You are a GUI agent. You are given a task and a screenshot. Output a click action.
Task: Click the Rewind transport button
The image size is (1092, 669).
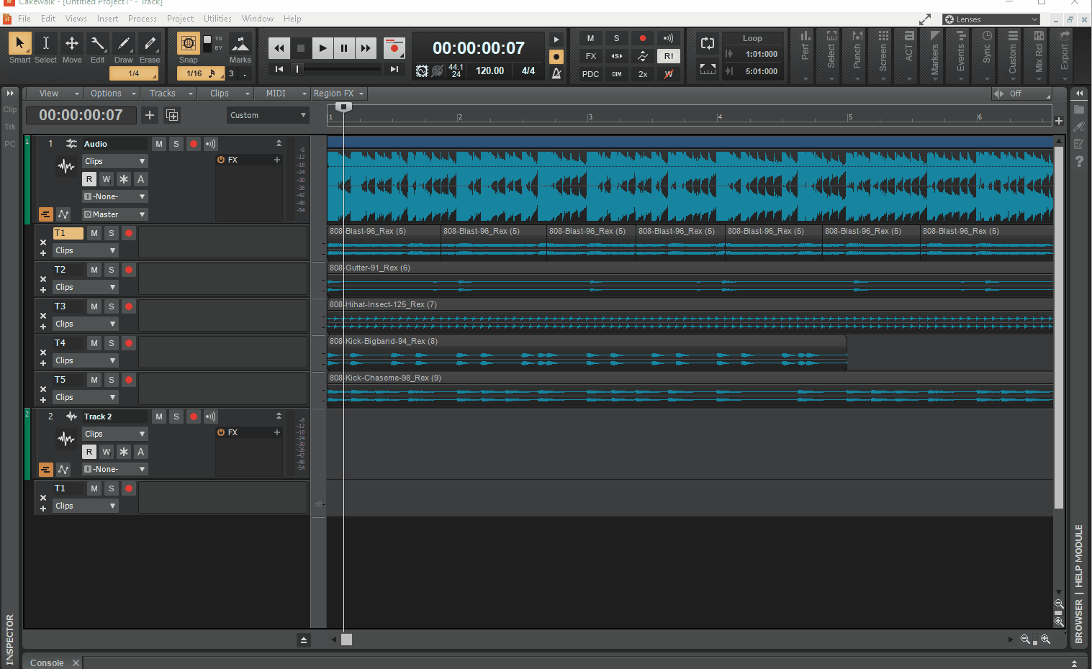pos(279,48)
